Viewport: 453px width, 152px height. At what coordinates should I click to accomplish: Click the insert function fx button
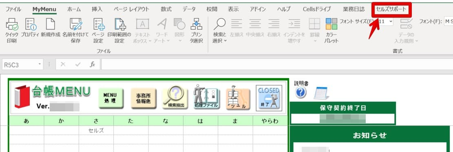click(93, 65)
